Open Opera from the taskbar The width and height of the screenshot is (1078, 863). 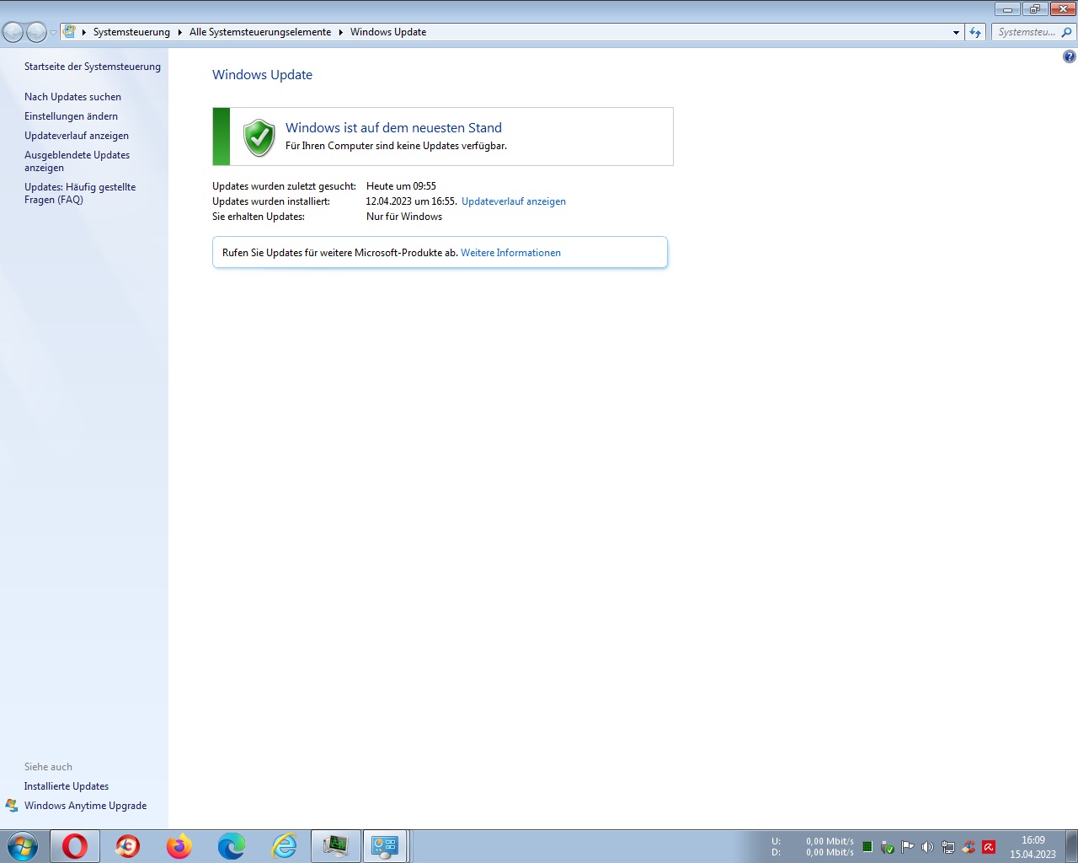pyautogui.click(x=75, y=846)
